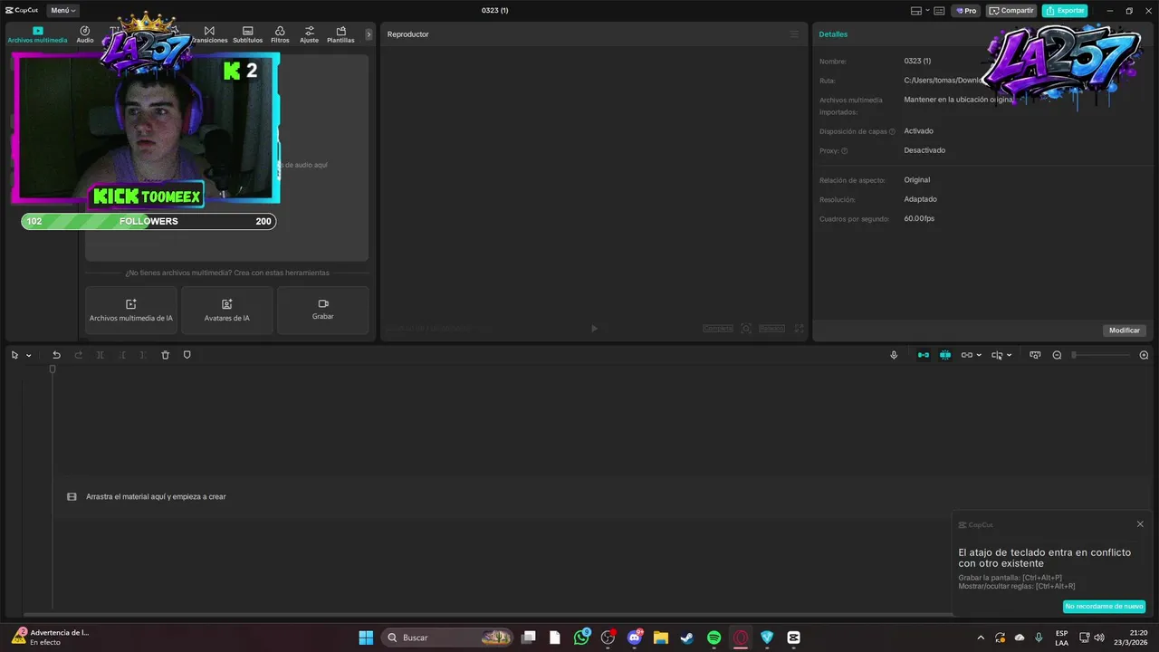Toggle preview axis icon
Viewport: 1159px width, 652px height.
coord(996,355)
